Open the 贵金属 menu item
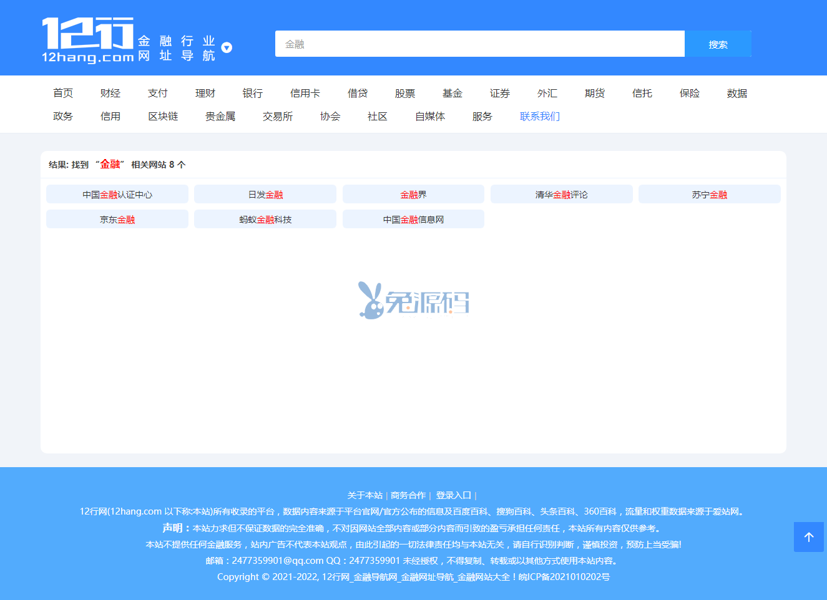 (220, 116)
